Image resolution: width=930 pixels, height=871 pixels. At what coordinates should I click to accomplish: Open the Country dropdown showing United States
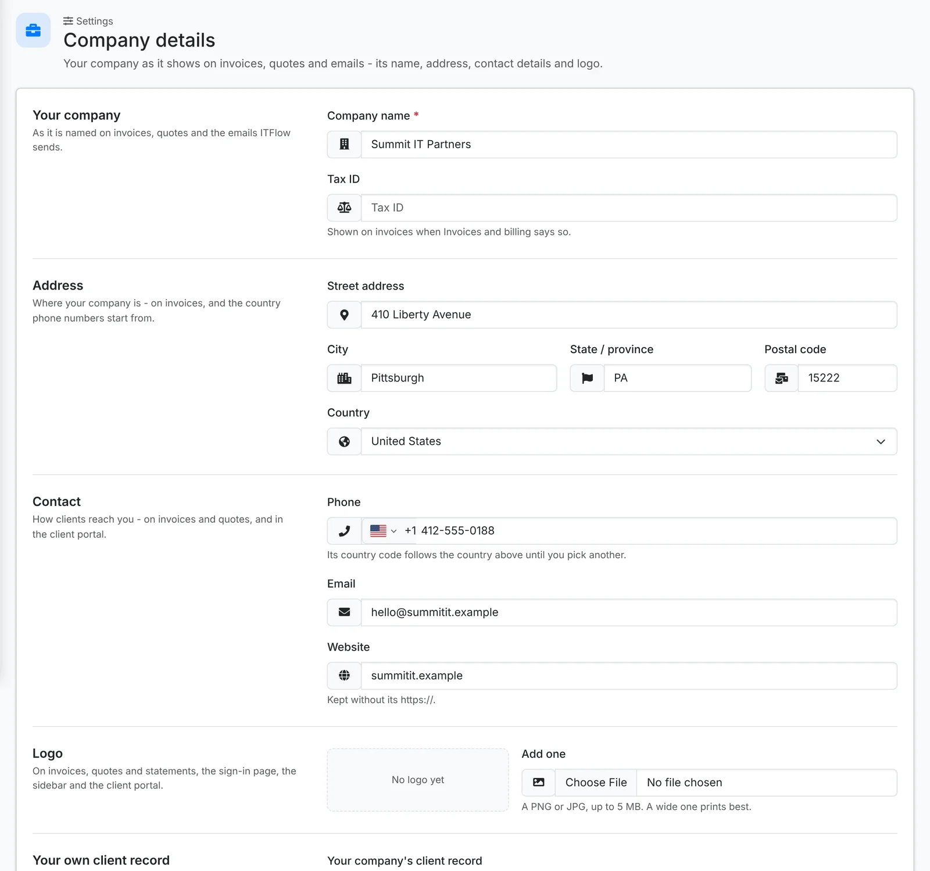coord(629,441)
